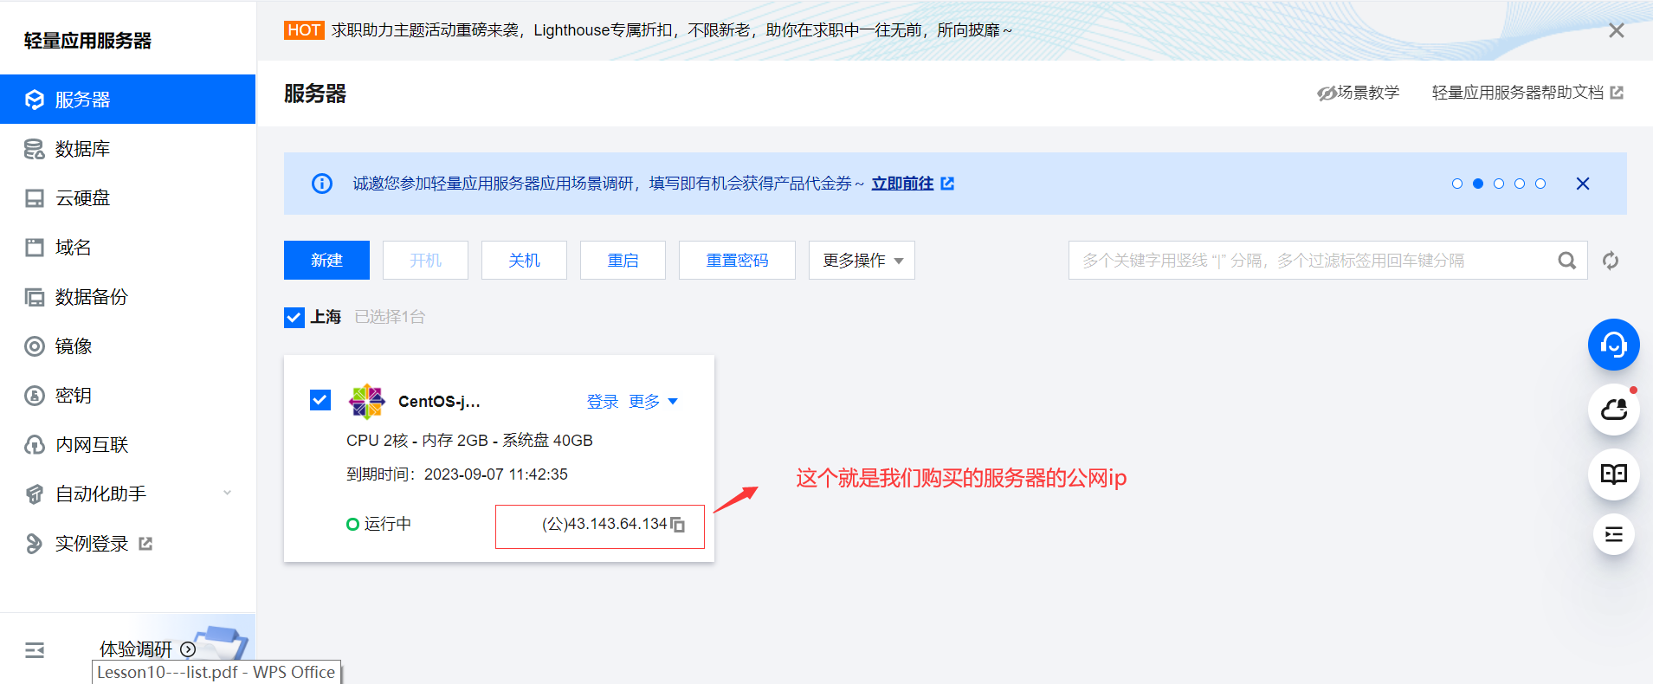Click the CentOS logo on server card

[x=367, y=402]
